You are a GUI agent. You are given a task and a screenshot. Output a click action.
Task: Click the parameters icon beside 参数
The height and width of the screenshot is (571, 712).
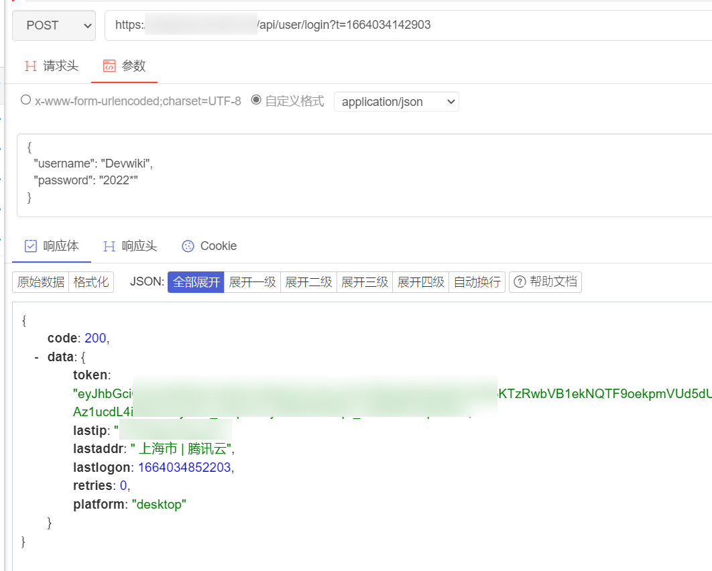(x=109, y=66)
